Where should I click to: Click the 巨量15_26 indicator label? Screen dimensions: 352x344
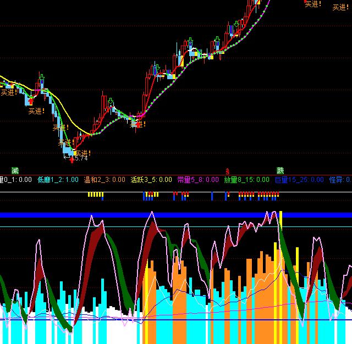coord(299,180)
